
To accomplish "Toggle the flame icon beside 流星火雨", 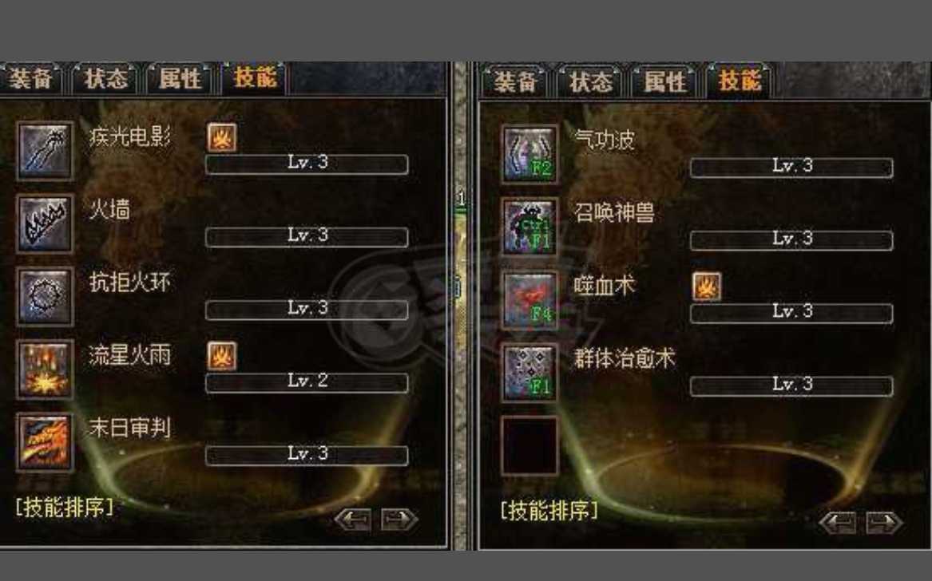I will (x=222, y=357).
